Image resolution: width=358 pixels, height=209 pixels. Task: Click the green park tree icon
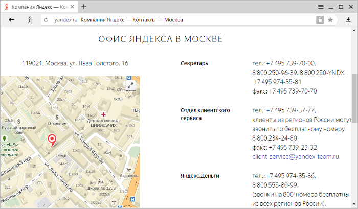4,138
